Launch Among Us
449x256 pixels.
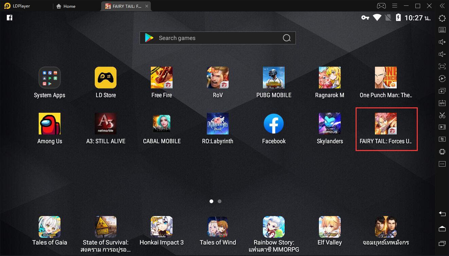(50, 124)
